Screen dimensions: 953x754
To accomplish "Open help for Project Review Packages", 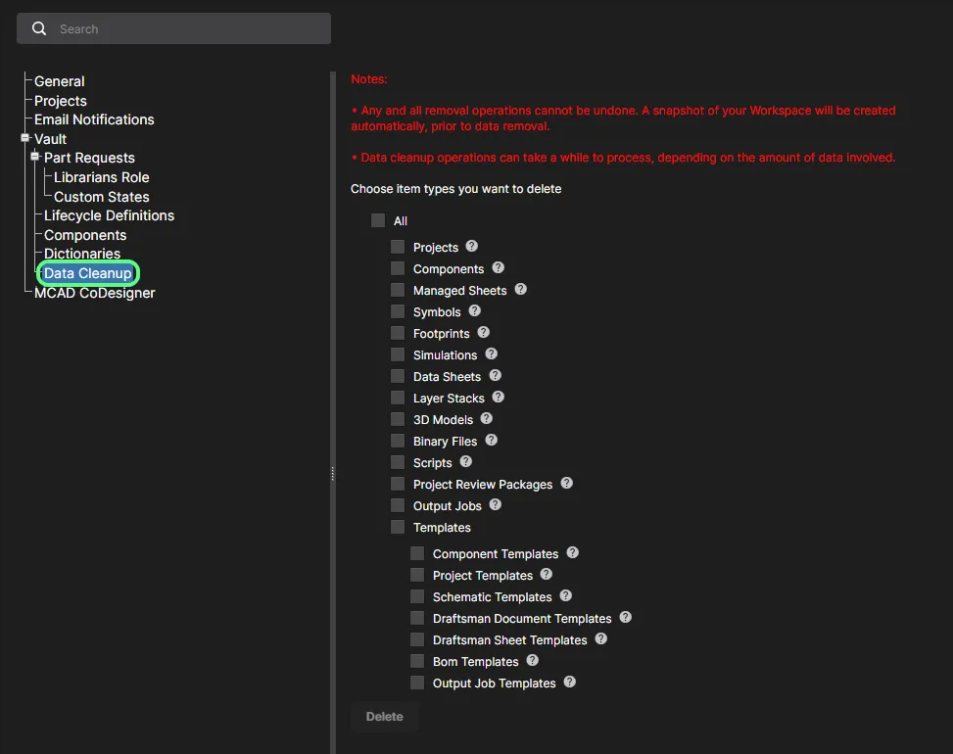I will pyautogui.click(x=567, y=484).
